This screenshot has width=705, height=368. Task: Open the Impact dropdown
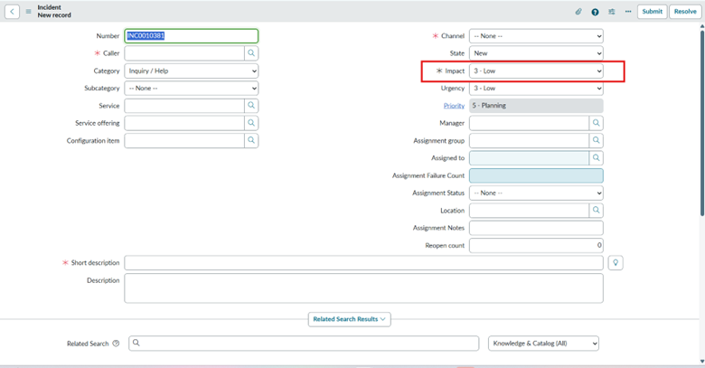[536, 71]
